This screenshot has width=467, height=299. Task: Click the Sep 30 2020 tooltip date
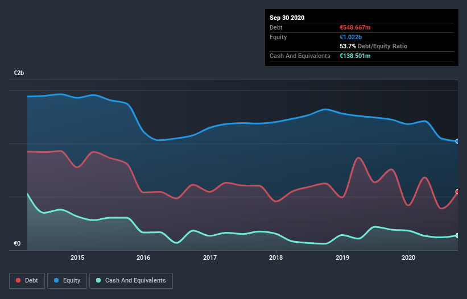click(x=287, y=18)
